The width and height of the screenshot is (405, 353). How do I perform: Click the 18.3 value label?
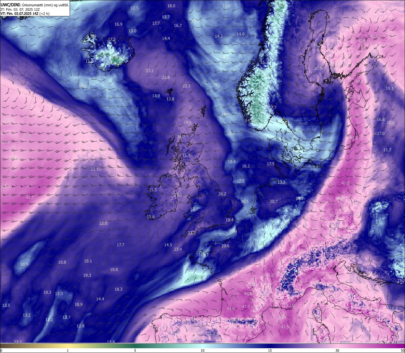[x=118, y=289]
